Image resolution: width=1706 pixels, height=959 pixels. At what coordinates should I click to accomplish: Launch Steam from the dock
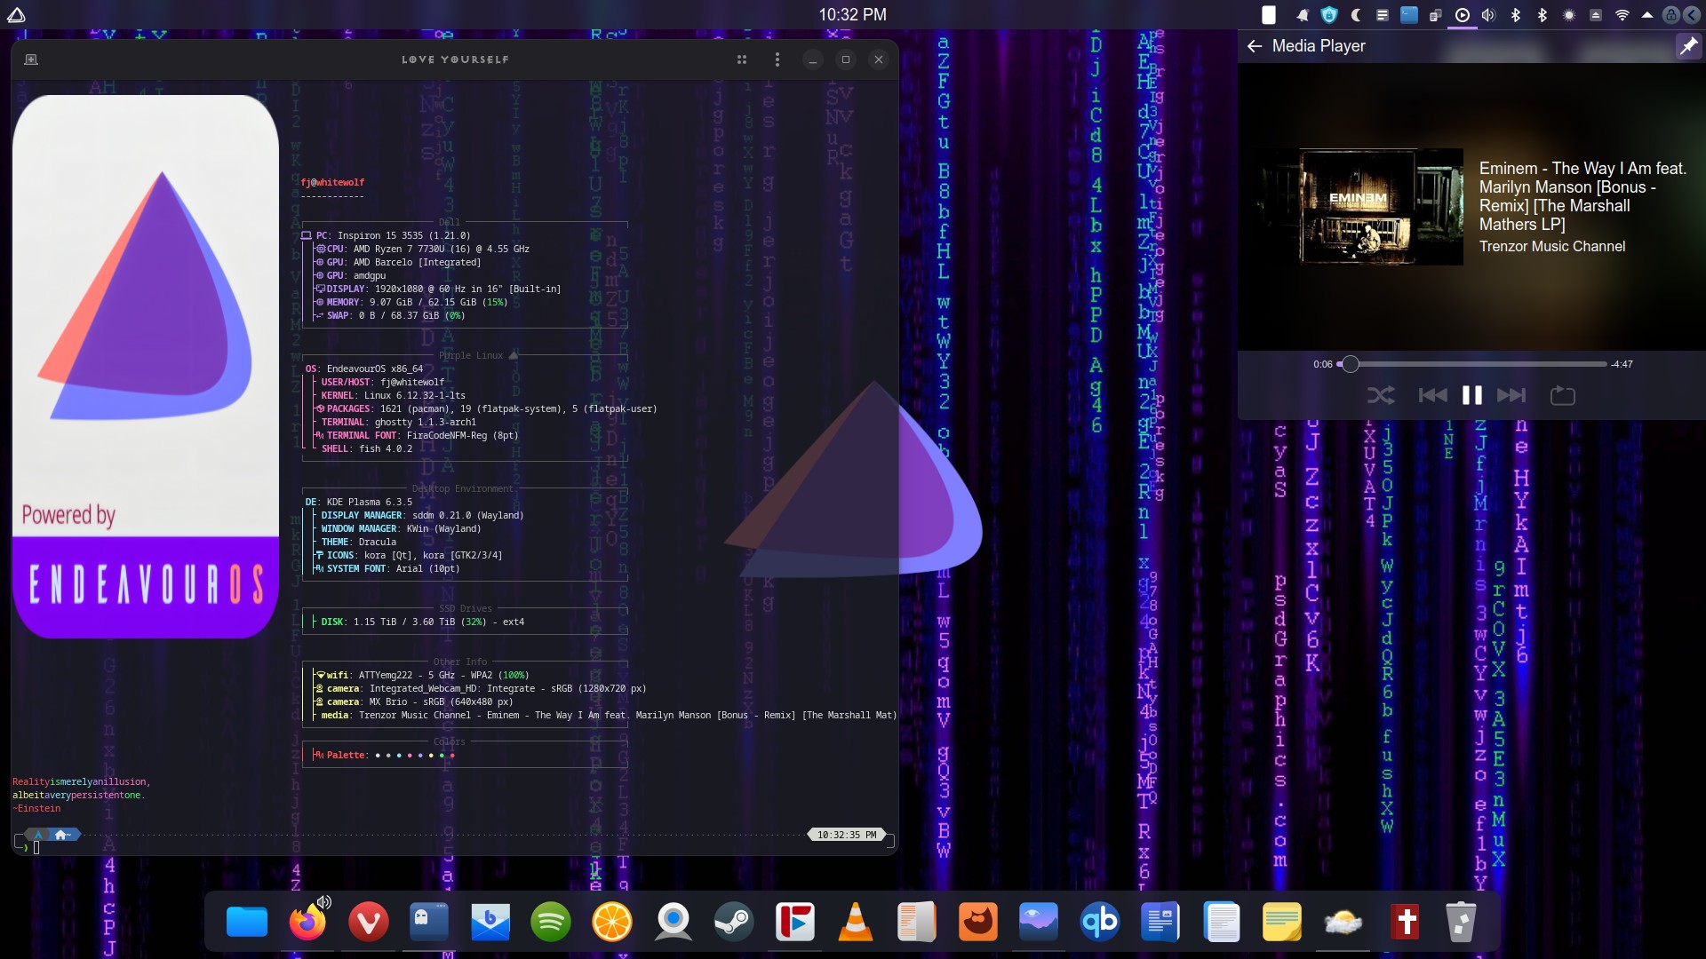(x=734, y=923)
